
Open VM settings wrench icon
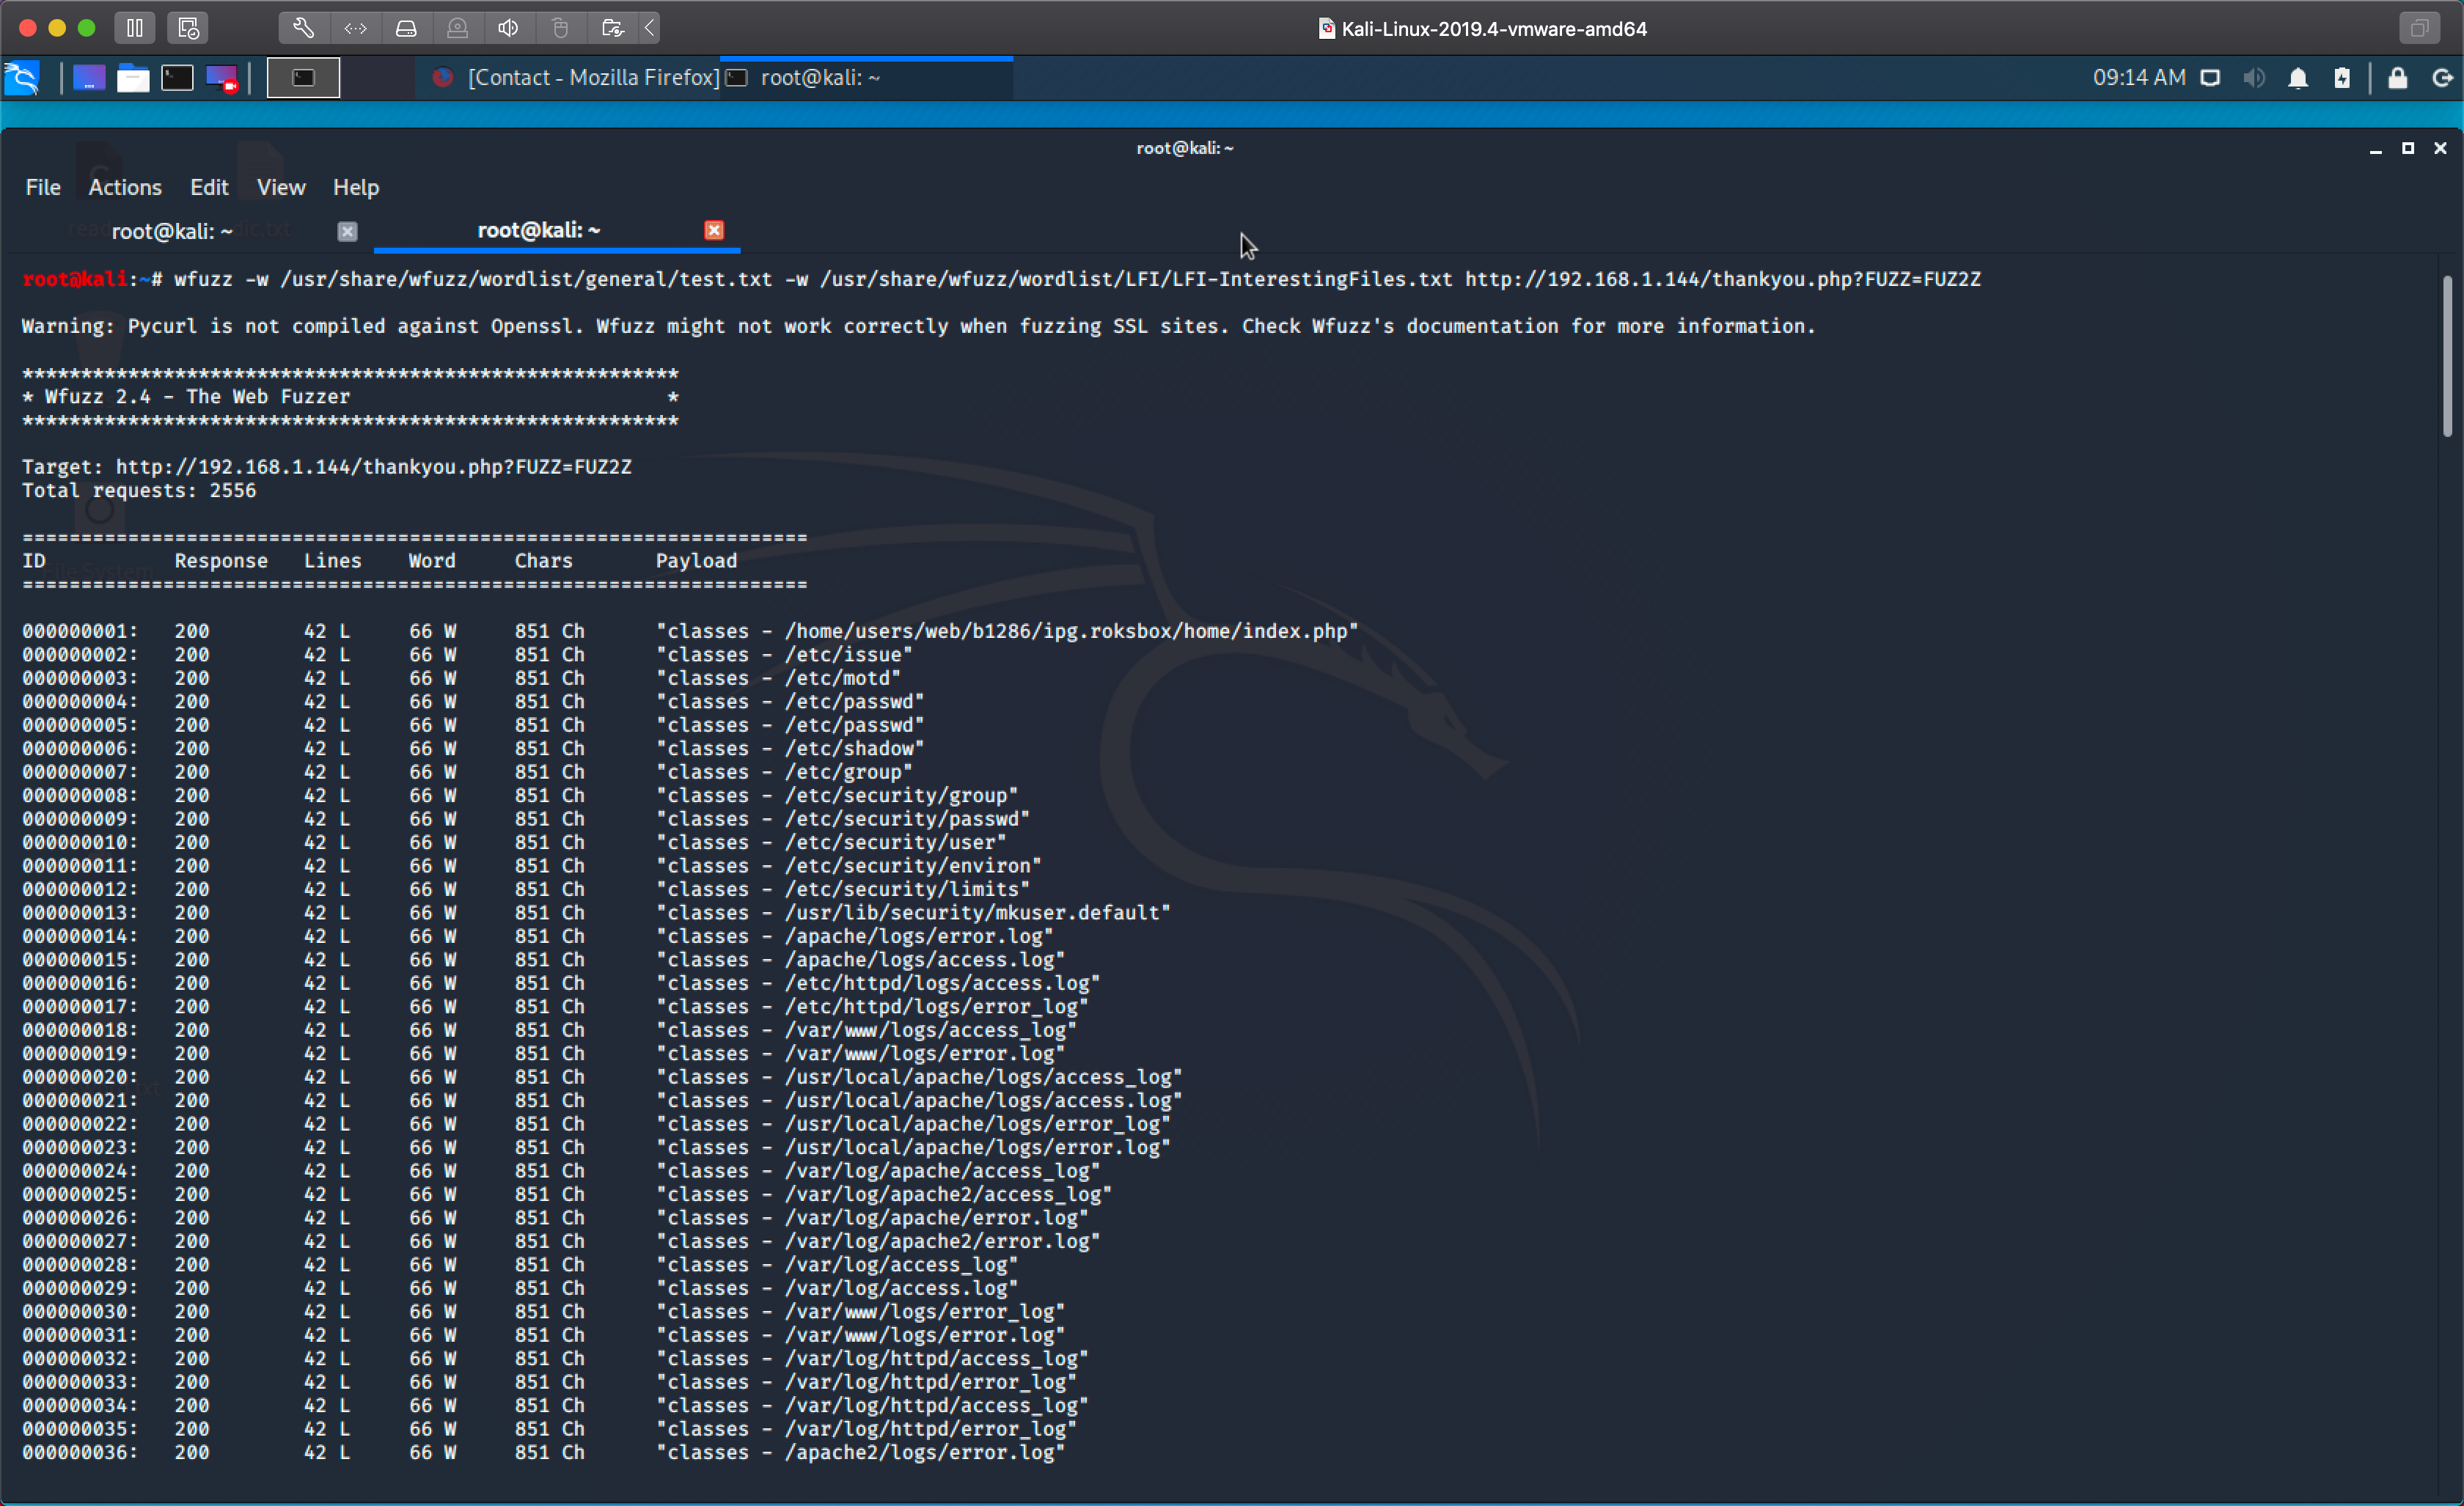coord(303,28)
